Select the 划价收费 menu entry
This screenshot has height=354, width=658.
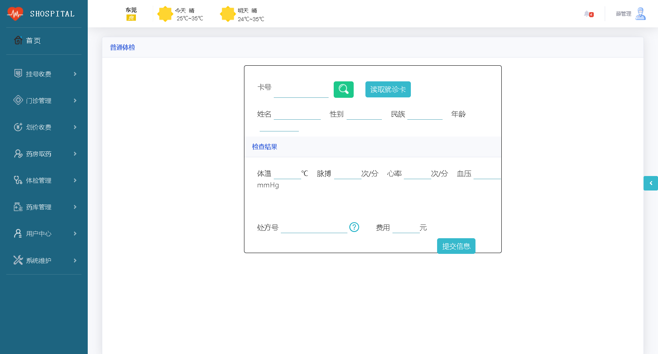coord(38,127)
